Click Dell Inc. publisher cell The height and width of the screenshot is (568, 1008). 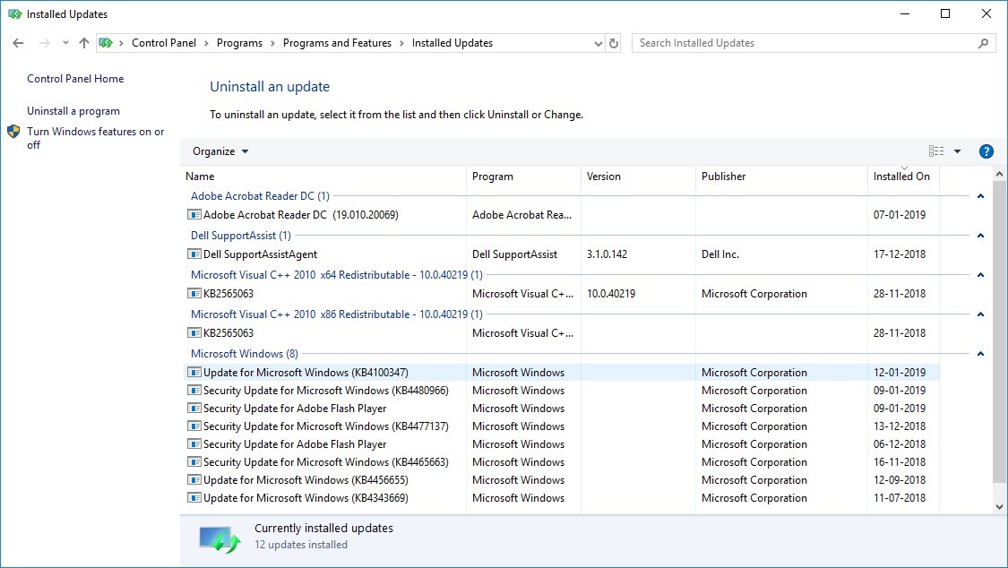720,254
